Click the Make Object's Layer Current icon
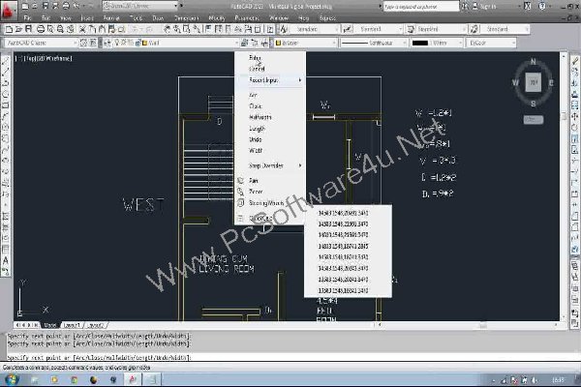This screenshot has height=387, width=581. pos(244,43)
